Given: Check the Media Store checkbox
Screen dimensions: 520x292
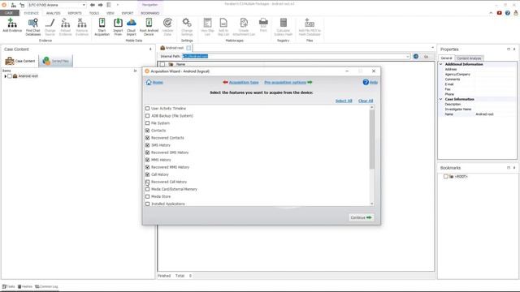Looking at the screenshot, I should click(148, 196).
